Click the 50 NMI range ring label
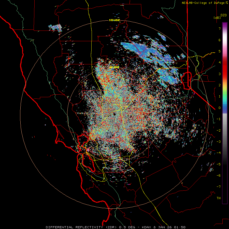 114,67
